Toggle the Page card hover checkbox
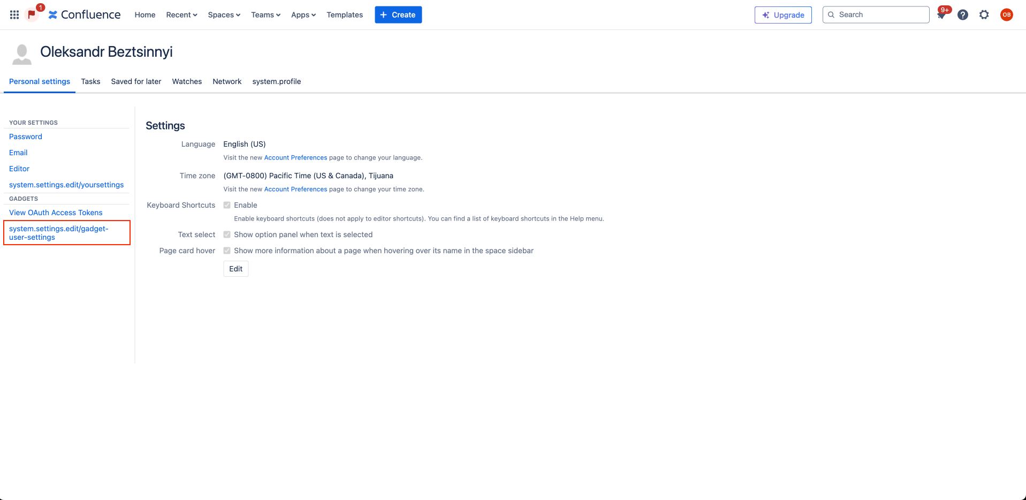The image size is (1026, 500). [227, 251]
